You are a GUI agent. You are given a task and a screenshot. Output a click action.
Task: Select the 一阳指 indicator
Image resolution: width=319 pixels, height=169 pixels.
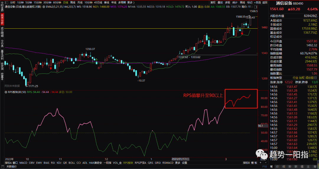108,163
